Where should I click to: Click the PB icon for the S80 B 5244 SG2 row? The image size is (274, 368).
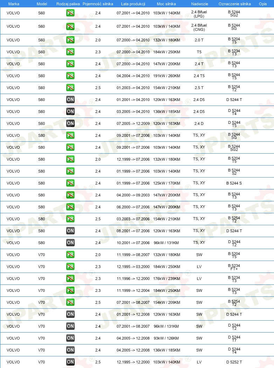[x=70, y=147]
